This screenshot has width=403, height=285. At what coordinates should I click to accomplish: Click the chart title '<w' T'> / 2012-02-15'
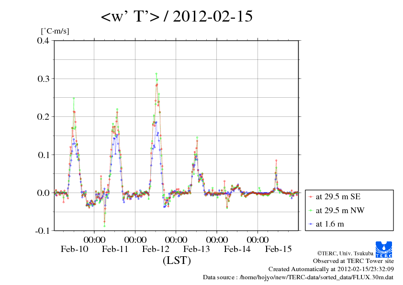[x=177, y=16]
